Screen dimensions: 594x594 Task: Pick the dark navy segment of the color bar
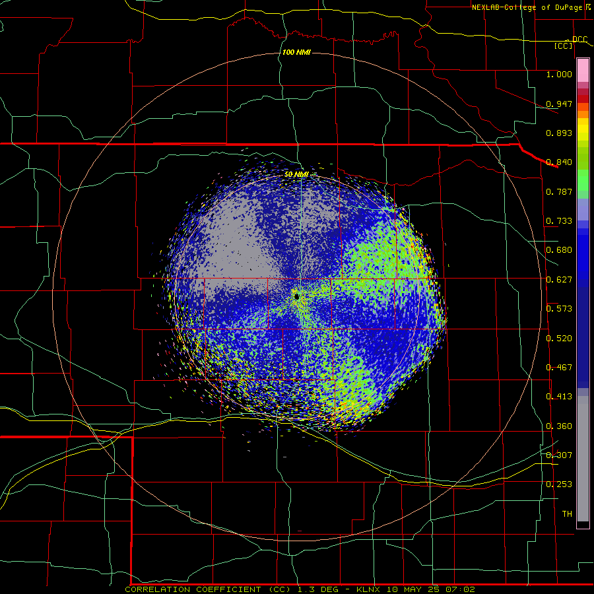tap(583, 337)
